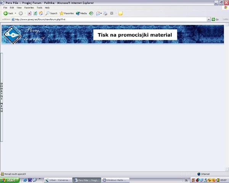The image size is (229, 183).
Task: Expand the Mail button dropdown
Action: 101,13
